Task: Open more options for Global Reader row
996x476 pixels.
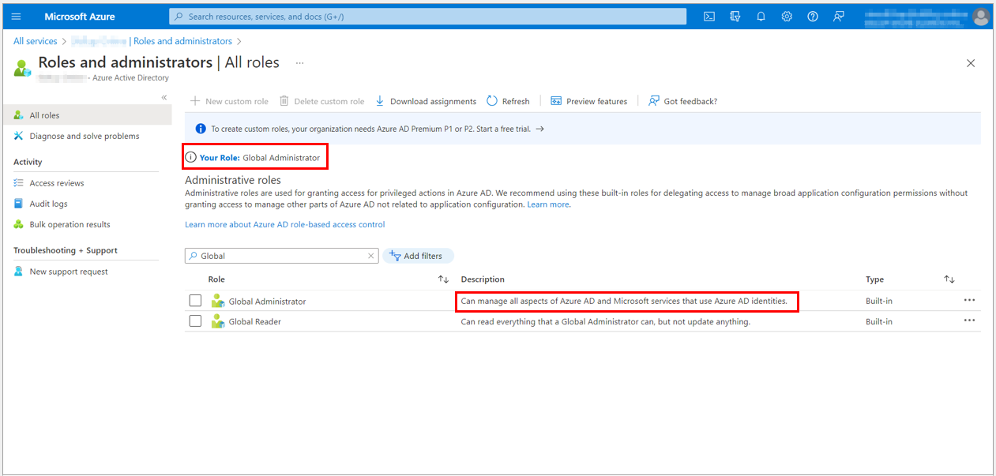Action: 969,321
